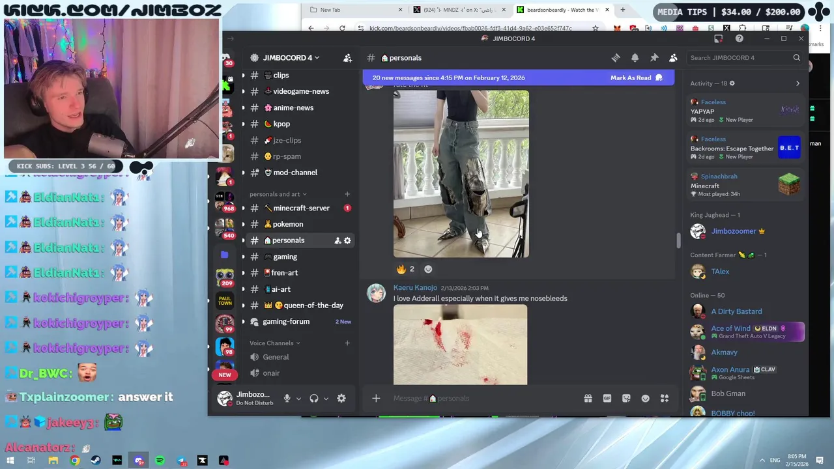Click the new messages banner text
Viewport: 834px width, 469px height.
click(x=448, y=78)
